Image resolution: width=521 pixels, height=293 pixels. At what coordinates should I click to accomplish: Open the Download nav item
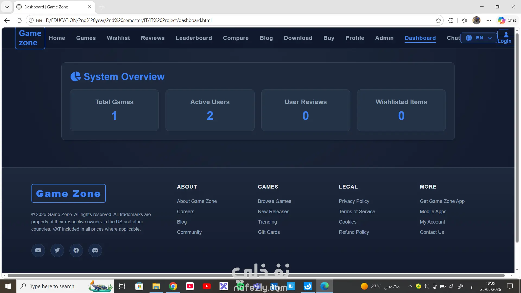coord(298,38)
